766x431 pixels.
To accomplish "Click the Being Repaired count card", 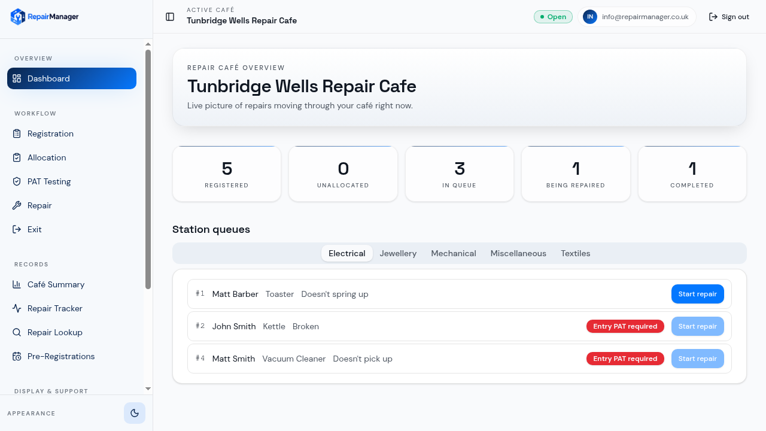I will coord(576,174).
